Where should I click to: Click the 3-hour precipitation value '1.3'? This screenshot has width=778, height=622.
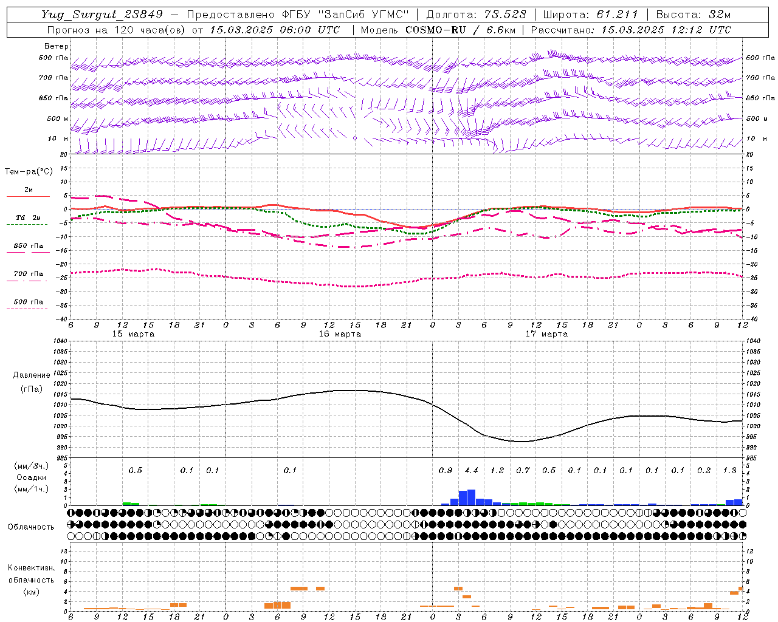(x=730, y=471)
